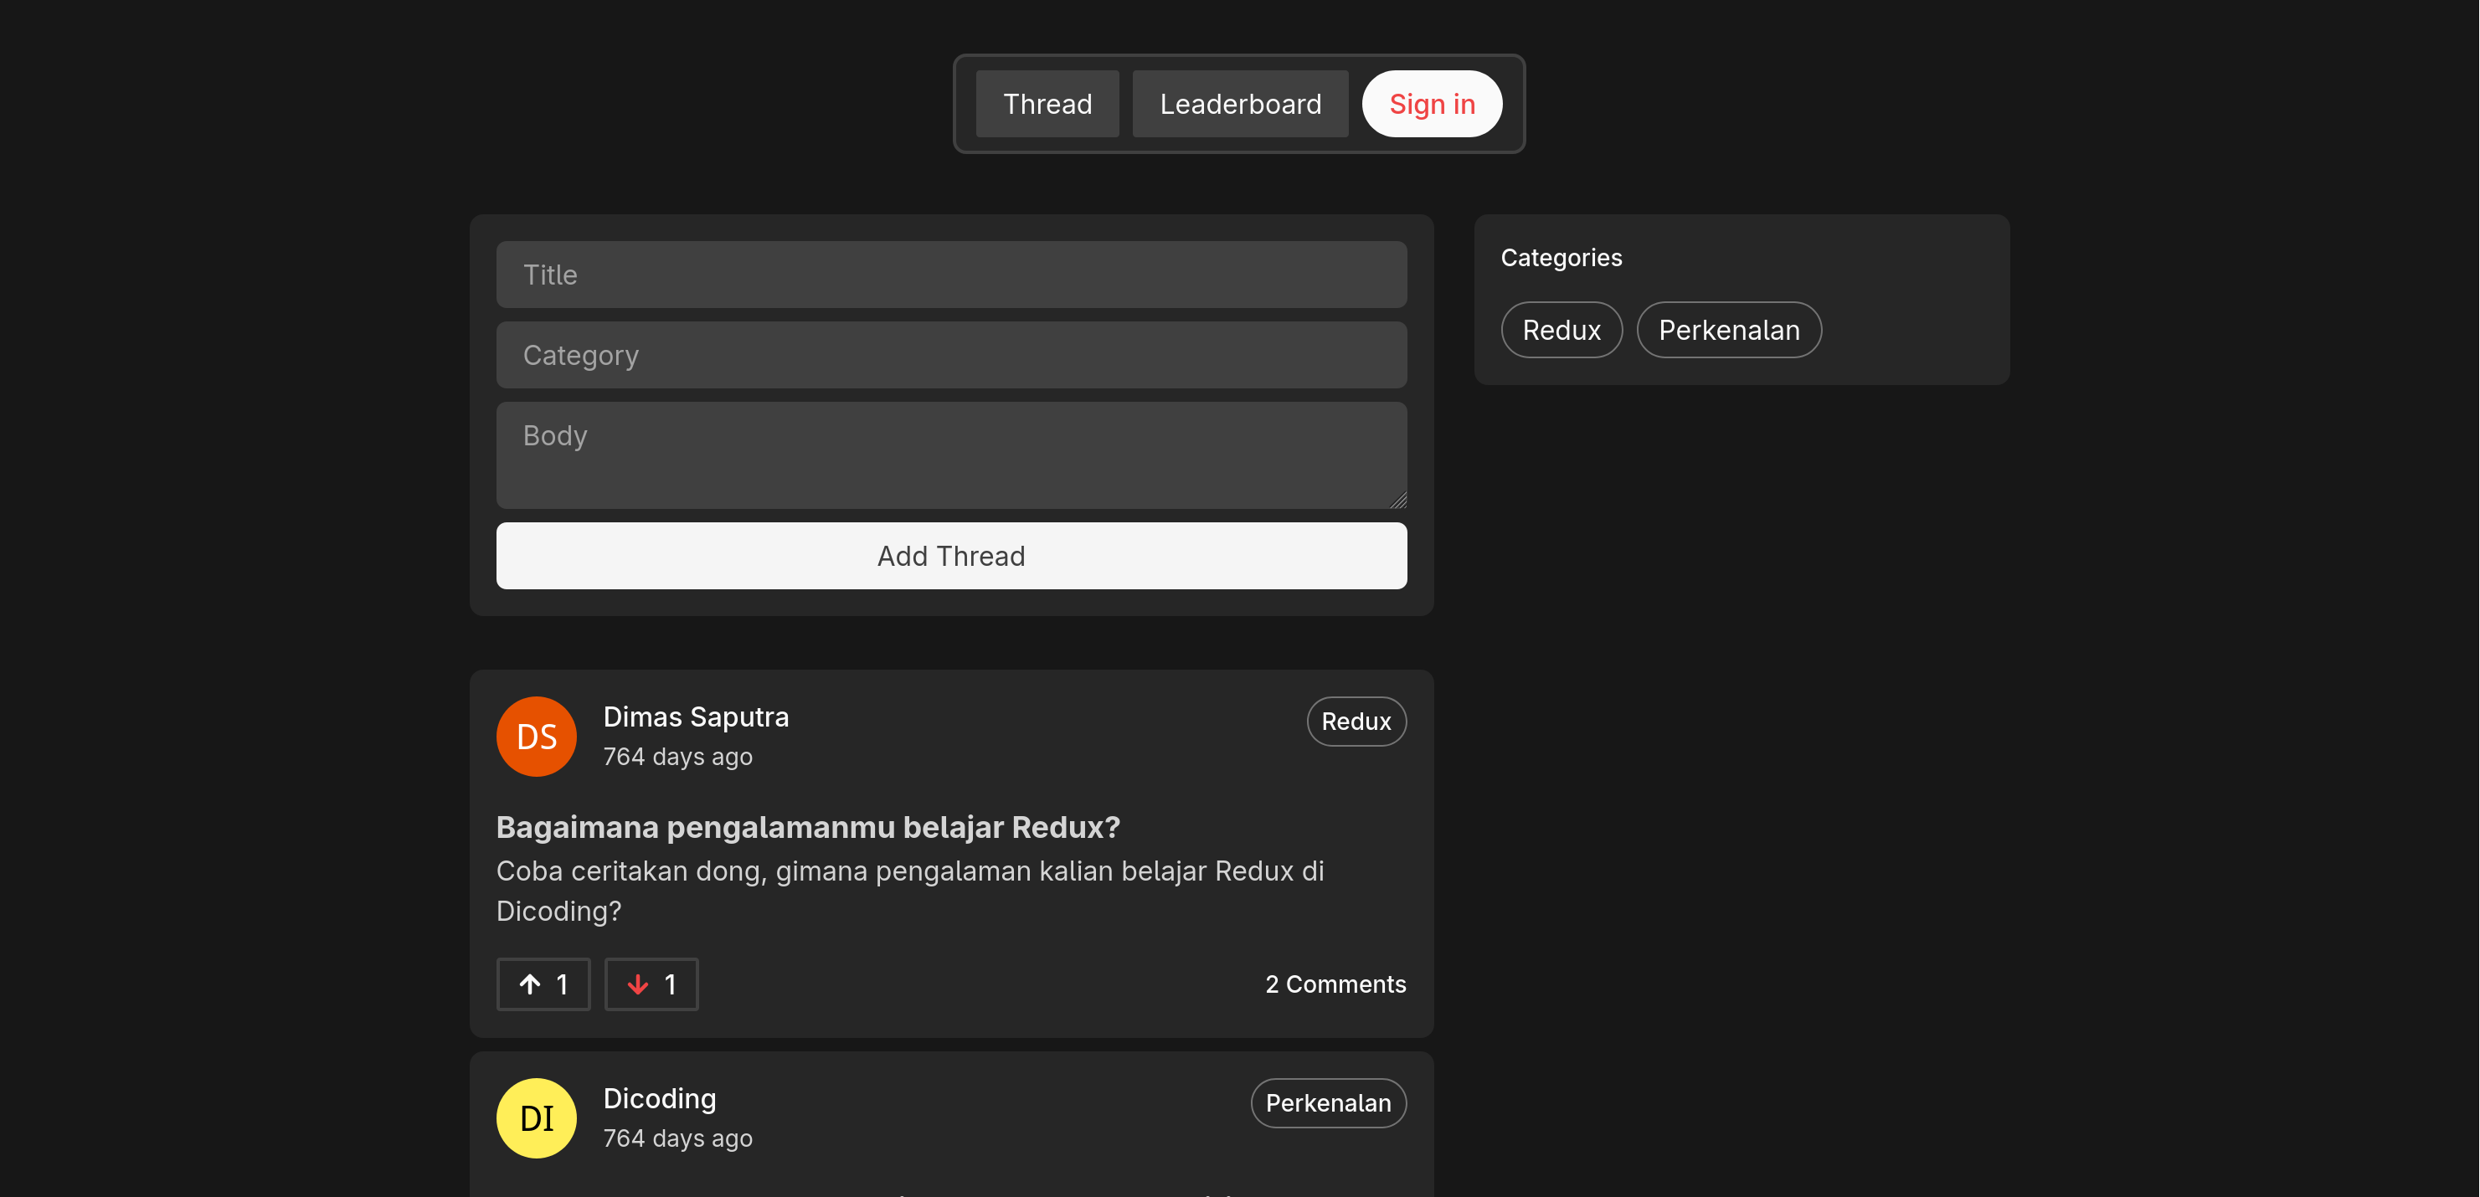
Task: Enable filtering by Redux in Categories panel
Action: coord(1561,329)
